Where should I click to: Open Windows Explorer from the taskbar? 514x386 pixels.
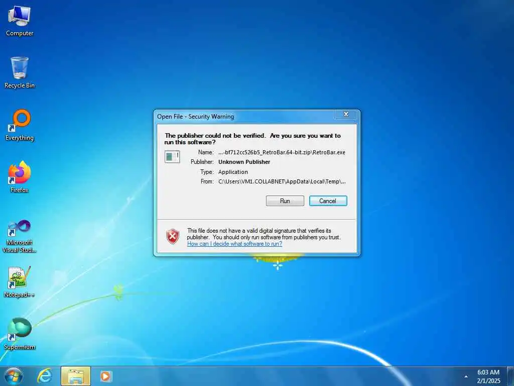tap(76, 376)
